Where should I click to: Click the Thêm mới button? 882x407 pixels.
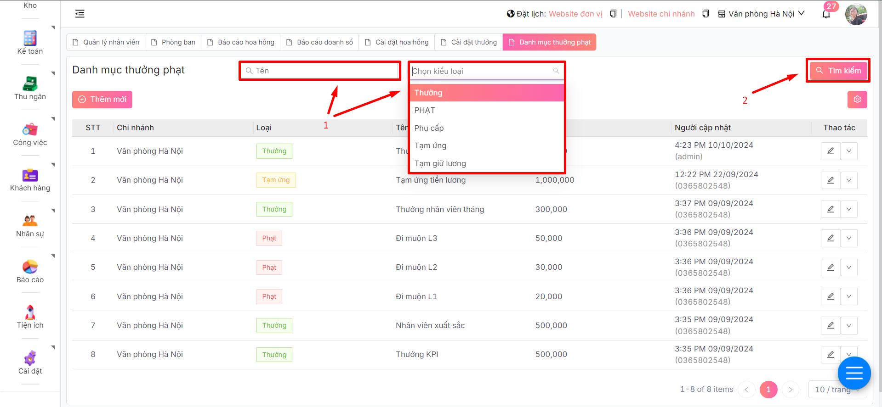tap(102, 100)
